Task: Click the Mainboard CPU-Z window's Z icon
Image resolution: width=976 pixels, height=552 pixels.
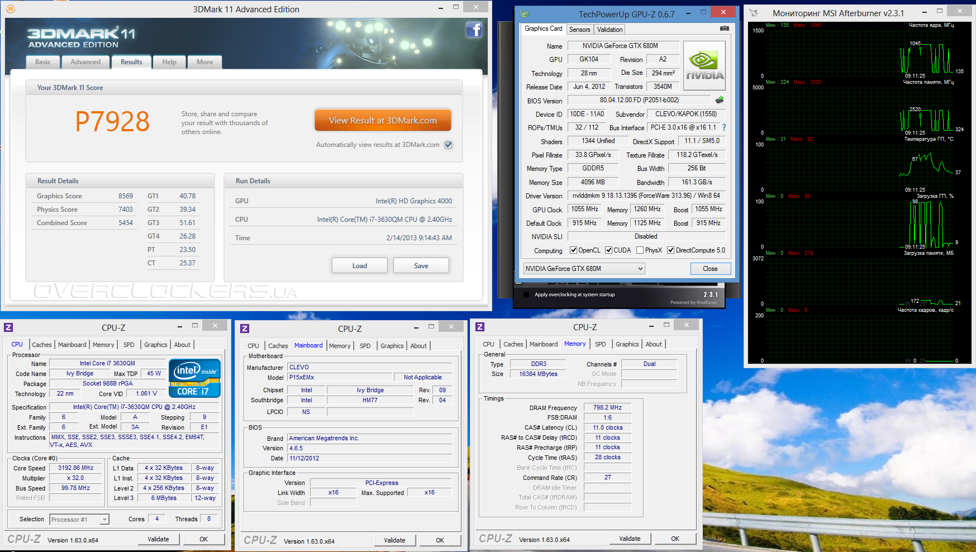Action: click(x=245, y=329)
